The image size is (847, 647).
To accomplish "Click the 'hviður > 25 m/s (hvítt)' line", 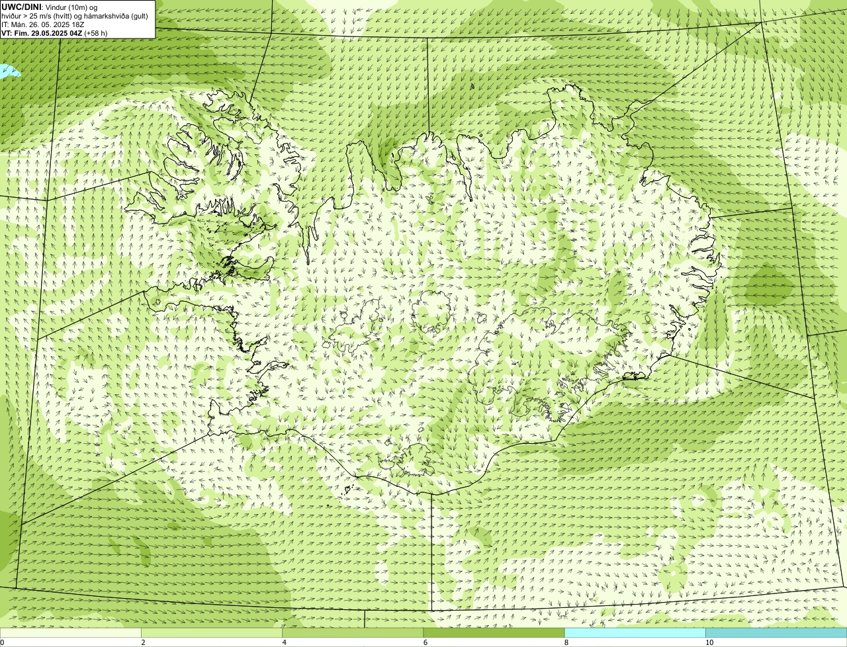I will (74, 16).
